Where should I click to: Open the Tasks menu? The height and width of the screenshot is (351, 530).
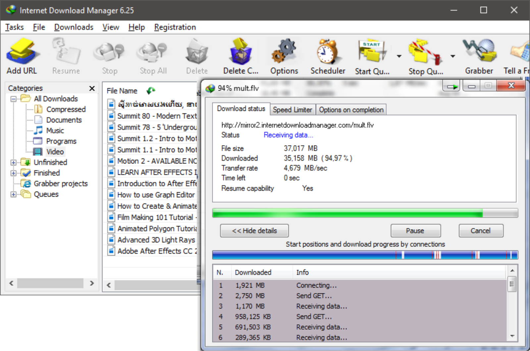pyautogui.click(x=15, y=27)
